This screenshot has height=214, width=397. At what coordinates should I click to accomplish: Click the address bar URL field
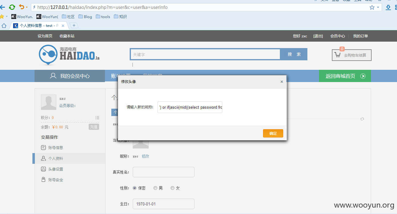pyautogui.click(x=199, y=7)
